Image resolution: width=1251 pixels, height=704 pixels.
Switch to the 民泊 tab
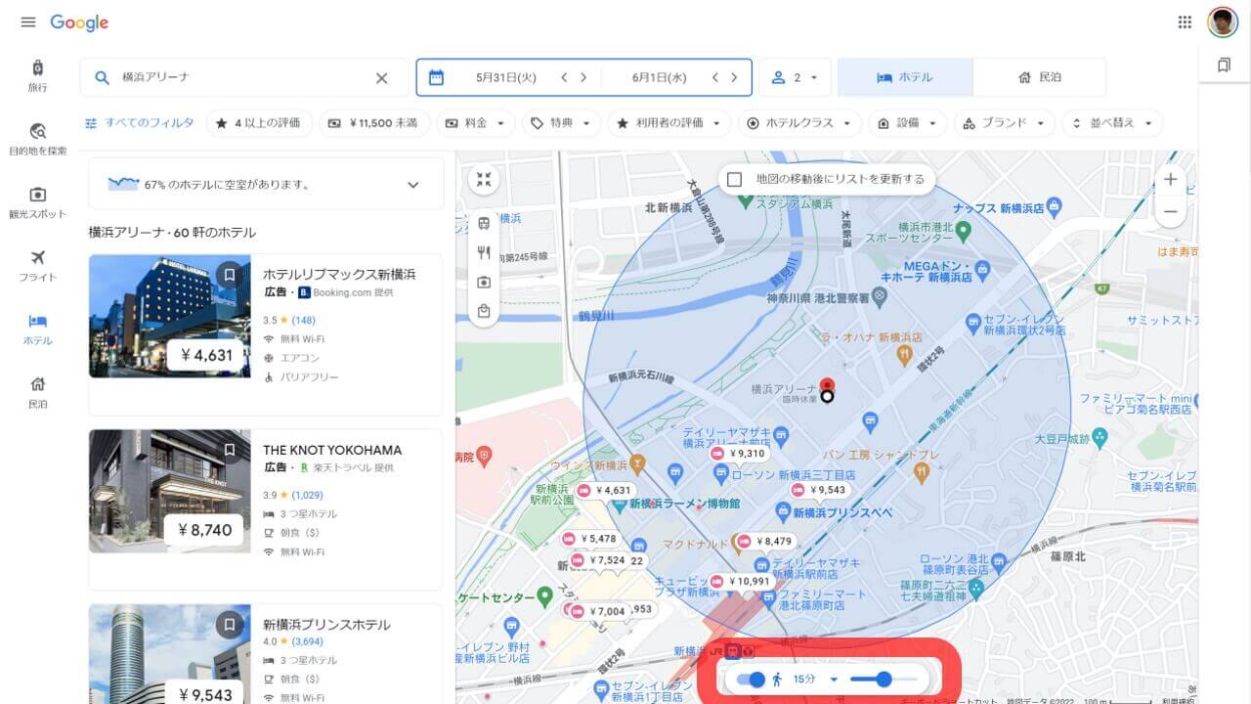point(1040,76)
